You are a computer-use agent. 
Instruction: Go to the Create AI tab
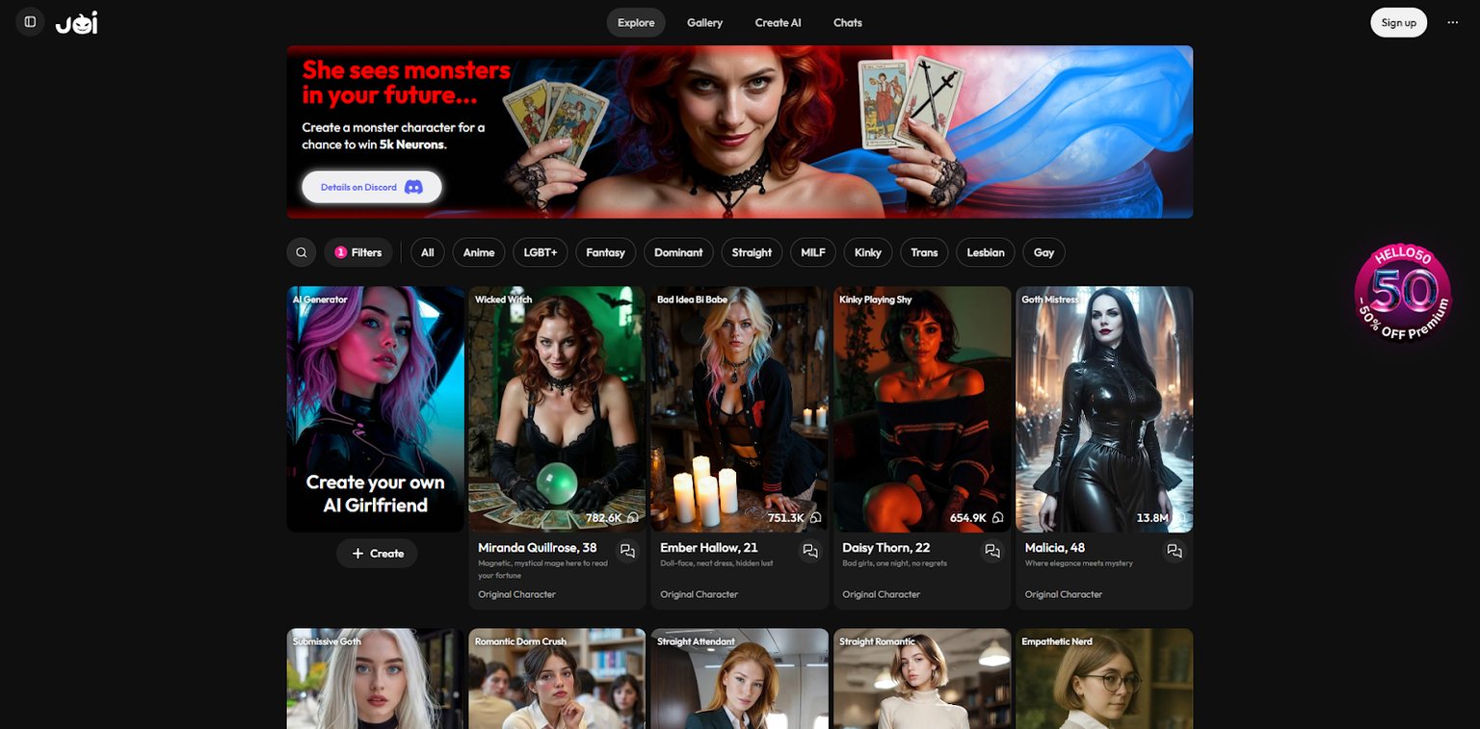778,22
